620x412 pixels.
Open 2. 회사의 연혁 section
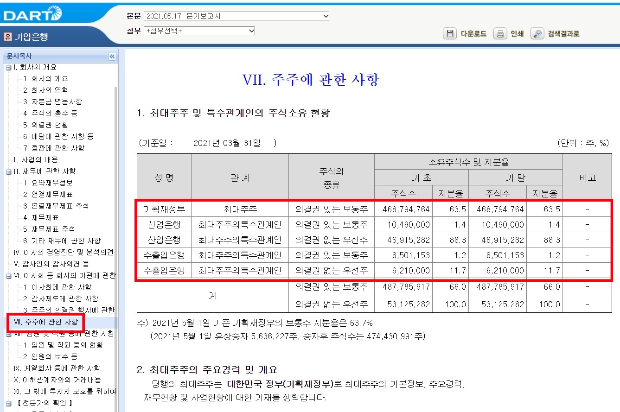45,90
